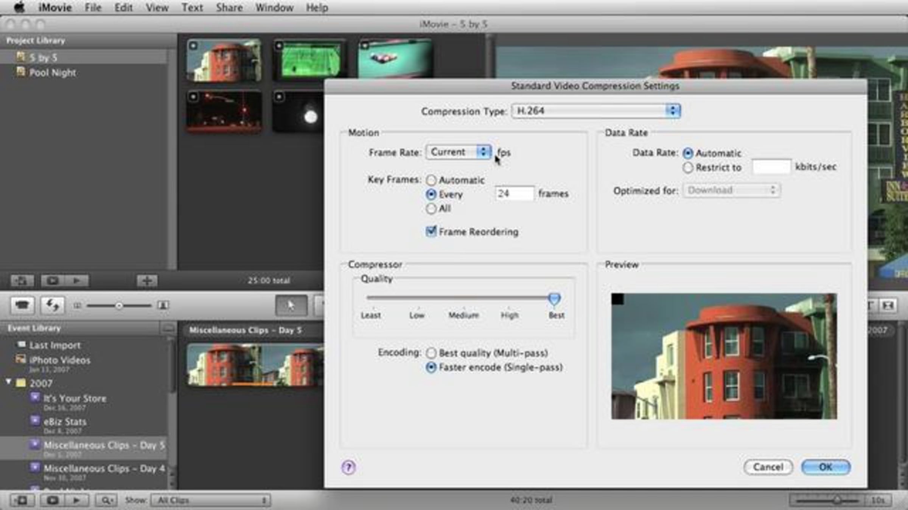Open the iMovie menu
Image resolution: width=908 pixels, height=510 pixels.
(55, 7)
